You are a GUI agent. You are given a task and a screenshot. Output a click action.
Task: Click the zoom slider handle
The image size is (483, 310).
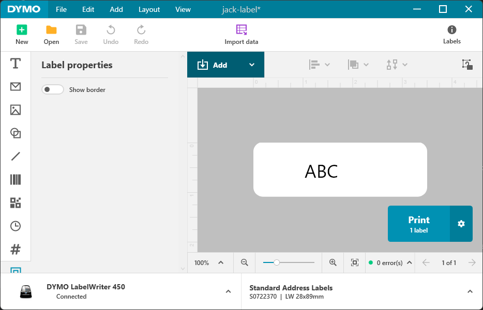[x=277, y=262]
